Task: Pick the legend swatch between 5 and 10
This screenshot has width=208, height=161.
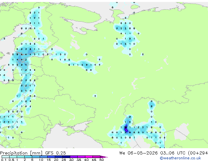Action: [36, 157]
